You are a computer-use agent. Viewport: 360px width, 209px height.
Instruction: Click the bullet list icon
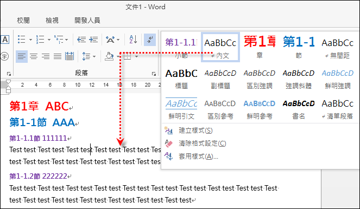tap(22, 40)
